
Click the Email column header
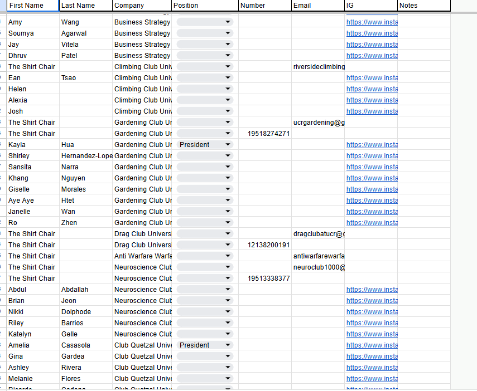[x=317, y=6]
